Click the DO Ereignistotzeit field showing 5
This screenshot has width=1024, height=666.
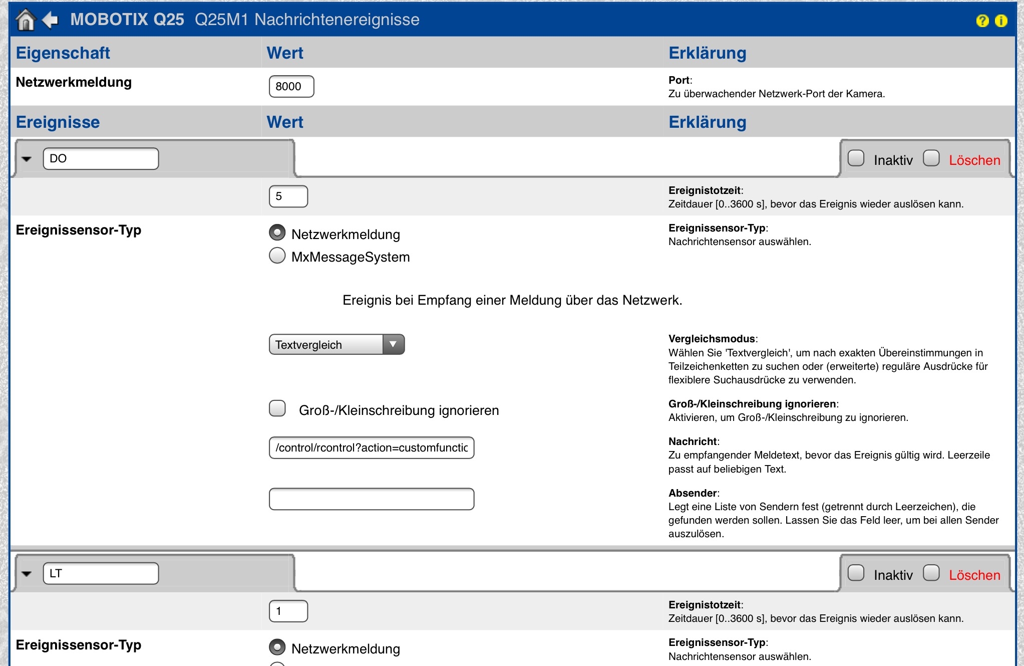click(x=288, y=196)
